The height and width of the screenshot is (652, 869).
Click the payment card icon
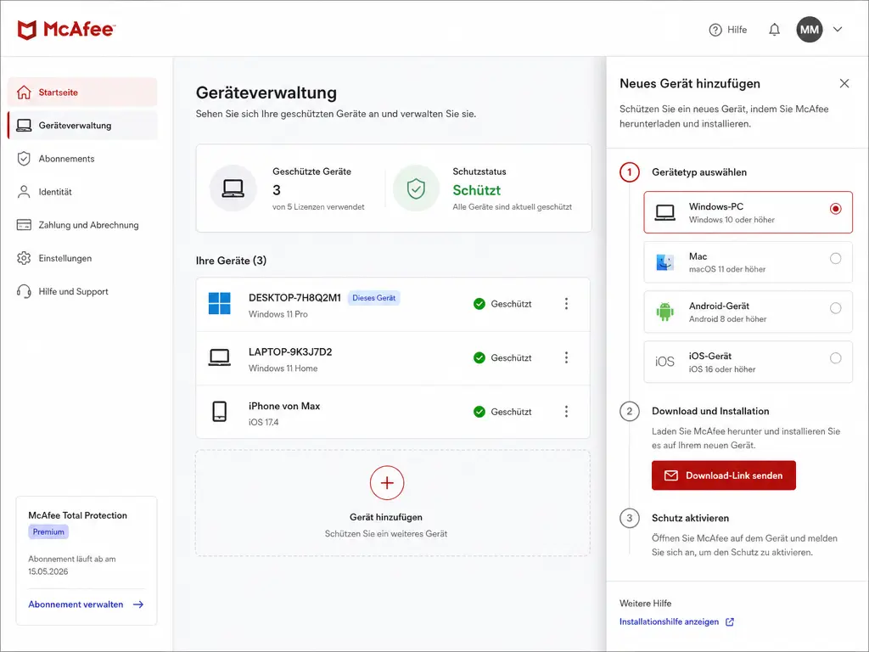point(24,225)
